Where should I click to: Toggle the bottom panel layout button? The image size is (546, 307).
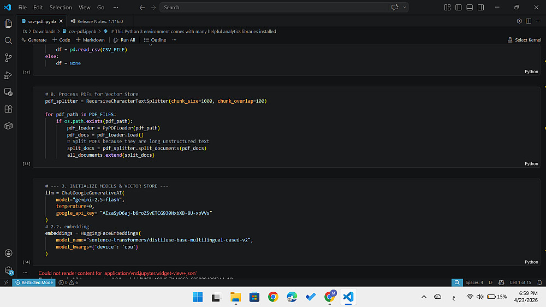click(x=470, y=8)
